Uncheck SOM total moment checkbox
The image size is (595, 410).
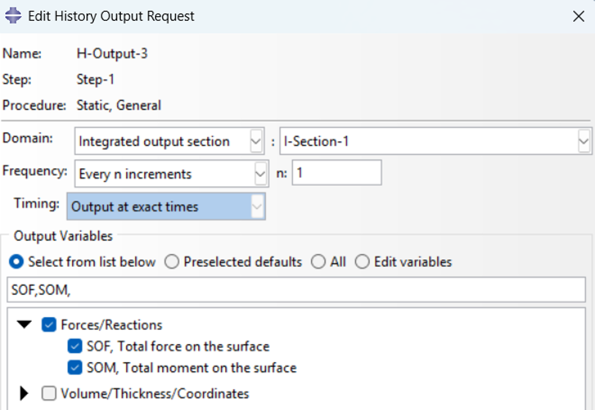pyautogui.click(x=75, y=367)
